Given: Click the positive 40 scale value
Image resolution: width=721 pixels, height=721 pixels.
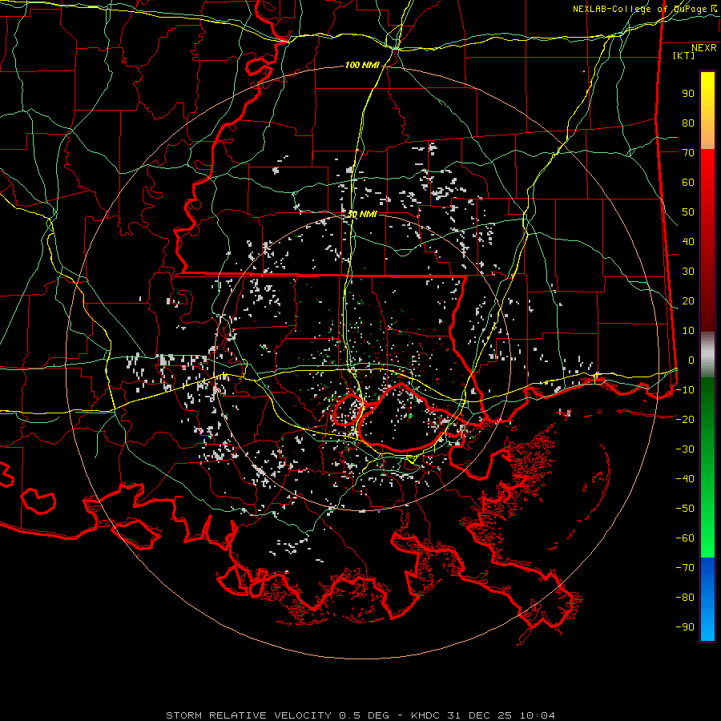Looking at the screenshot, I should pyautogui.click(x=688, y=241).
